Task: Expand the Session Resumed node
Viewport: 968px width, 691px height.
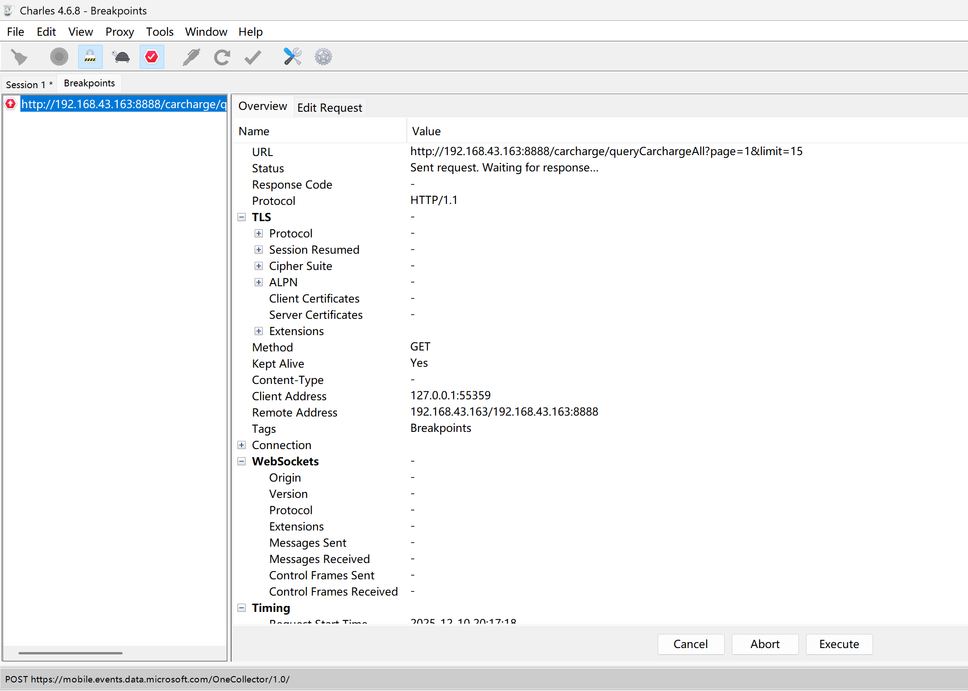Action: (x=259, y=250)
